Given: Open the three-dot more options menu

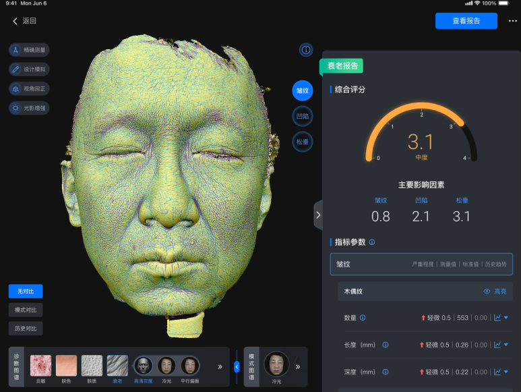Looking at the screenshot, I should tap(513, 21).
